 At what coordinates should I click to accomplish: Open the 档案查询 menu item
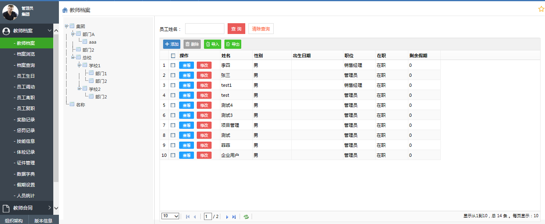(x=26, y=65)
